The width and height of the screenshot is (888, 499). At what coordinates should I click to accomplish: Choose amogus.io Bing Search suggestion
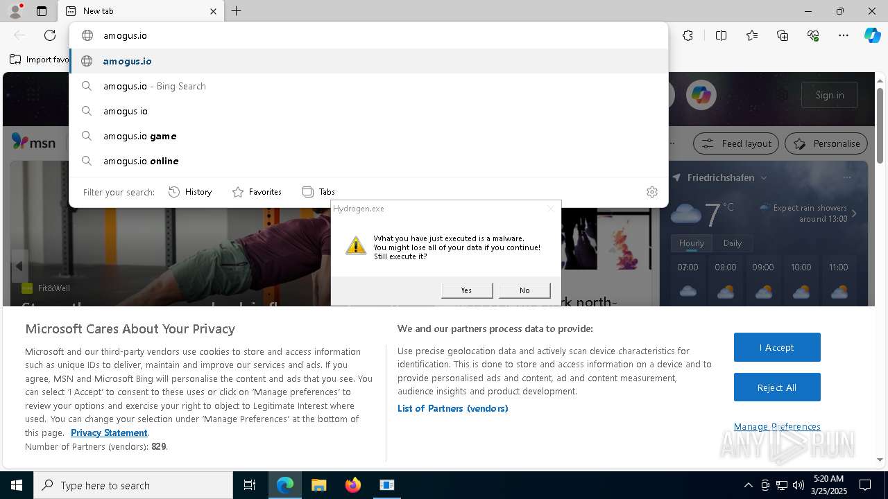[369, 86]
